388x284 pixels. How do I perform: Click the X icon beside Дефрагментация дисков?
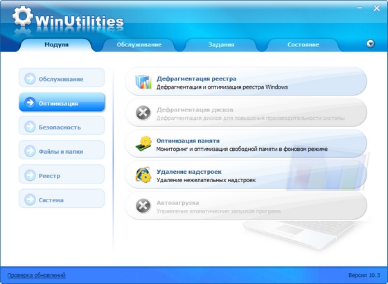(x=143, y=113)
